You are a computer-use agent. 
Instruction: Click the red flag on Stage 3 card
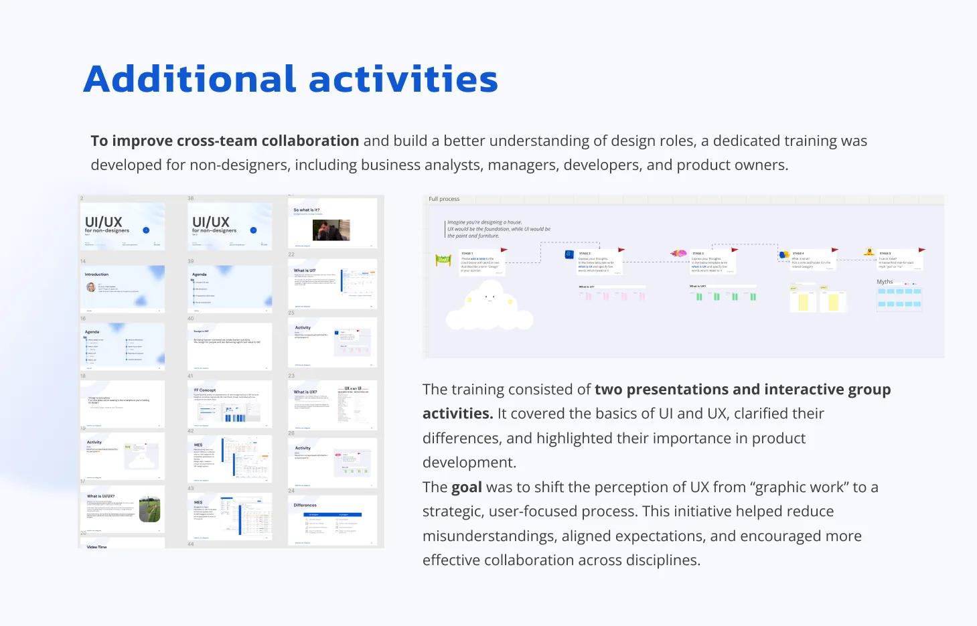[x=735, y=250]
